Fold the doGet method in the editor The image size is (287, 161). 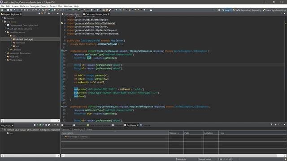click(x=66, y=51)
